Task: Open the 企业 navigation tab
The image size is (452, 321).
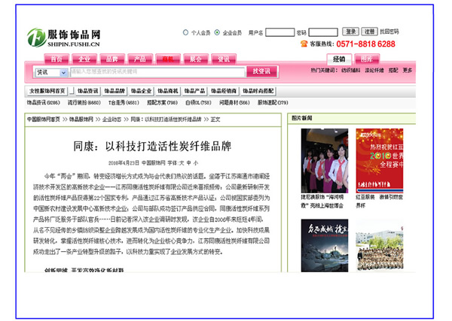Action: (x=84, y=59)
